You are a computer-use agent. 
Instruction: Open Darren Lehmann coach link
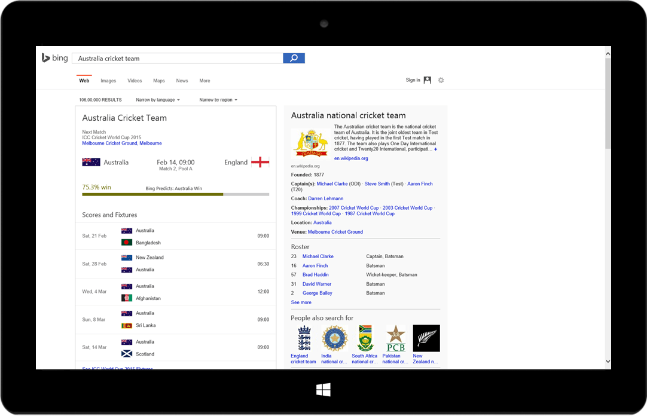(x=325, y=198)
